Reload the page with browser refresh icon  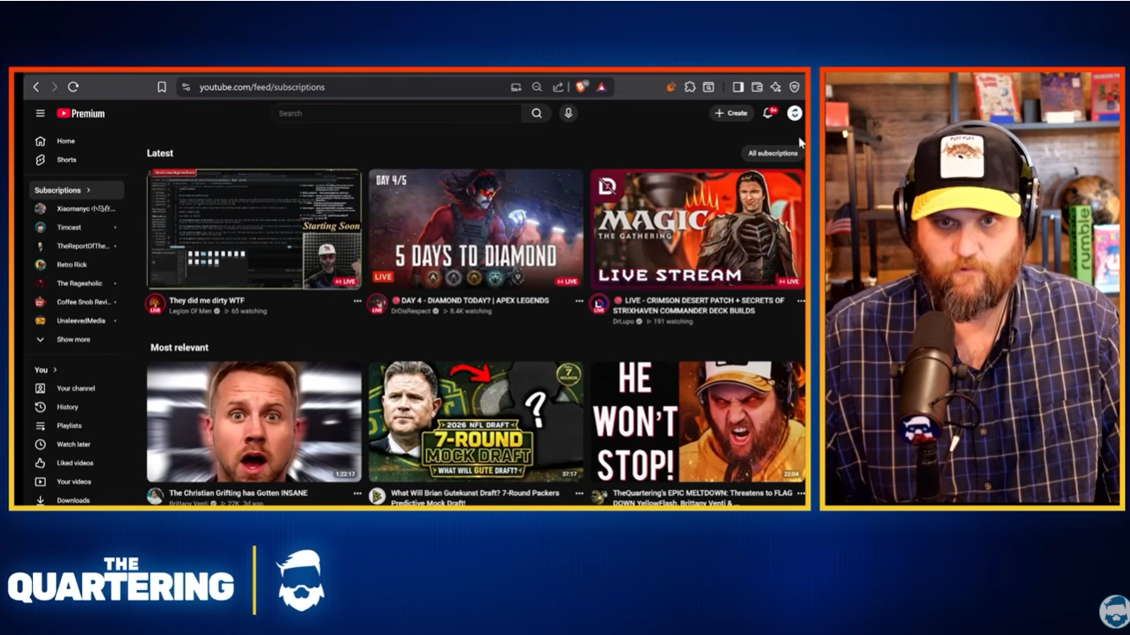coord(73,87)
